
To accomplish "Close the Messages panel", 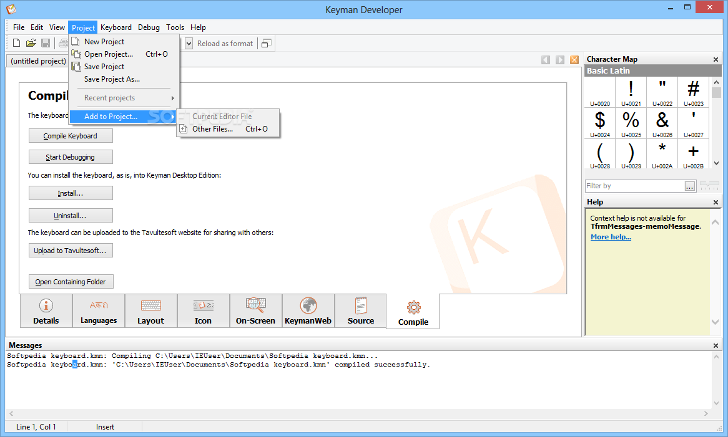I will [x=716, y=346].
